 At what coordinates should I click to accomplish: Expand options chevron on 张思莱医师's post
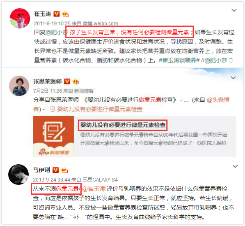point(233,78)
